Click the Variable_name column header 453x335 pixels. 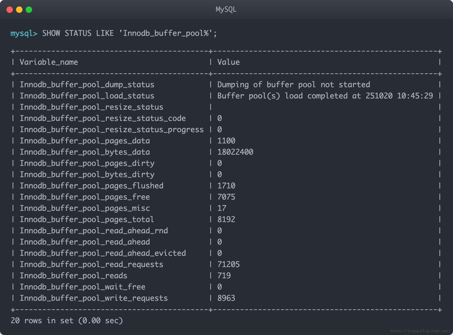[49, 62]
